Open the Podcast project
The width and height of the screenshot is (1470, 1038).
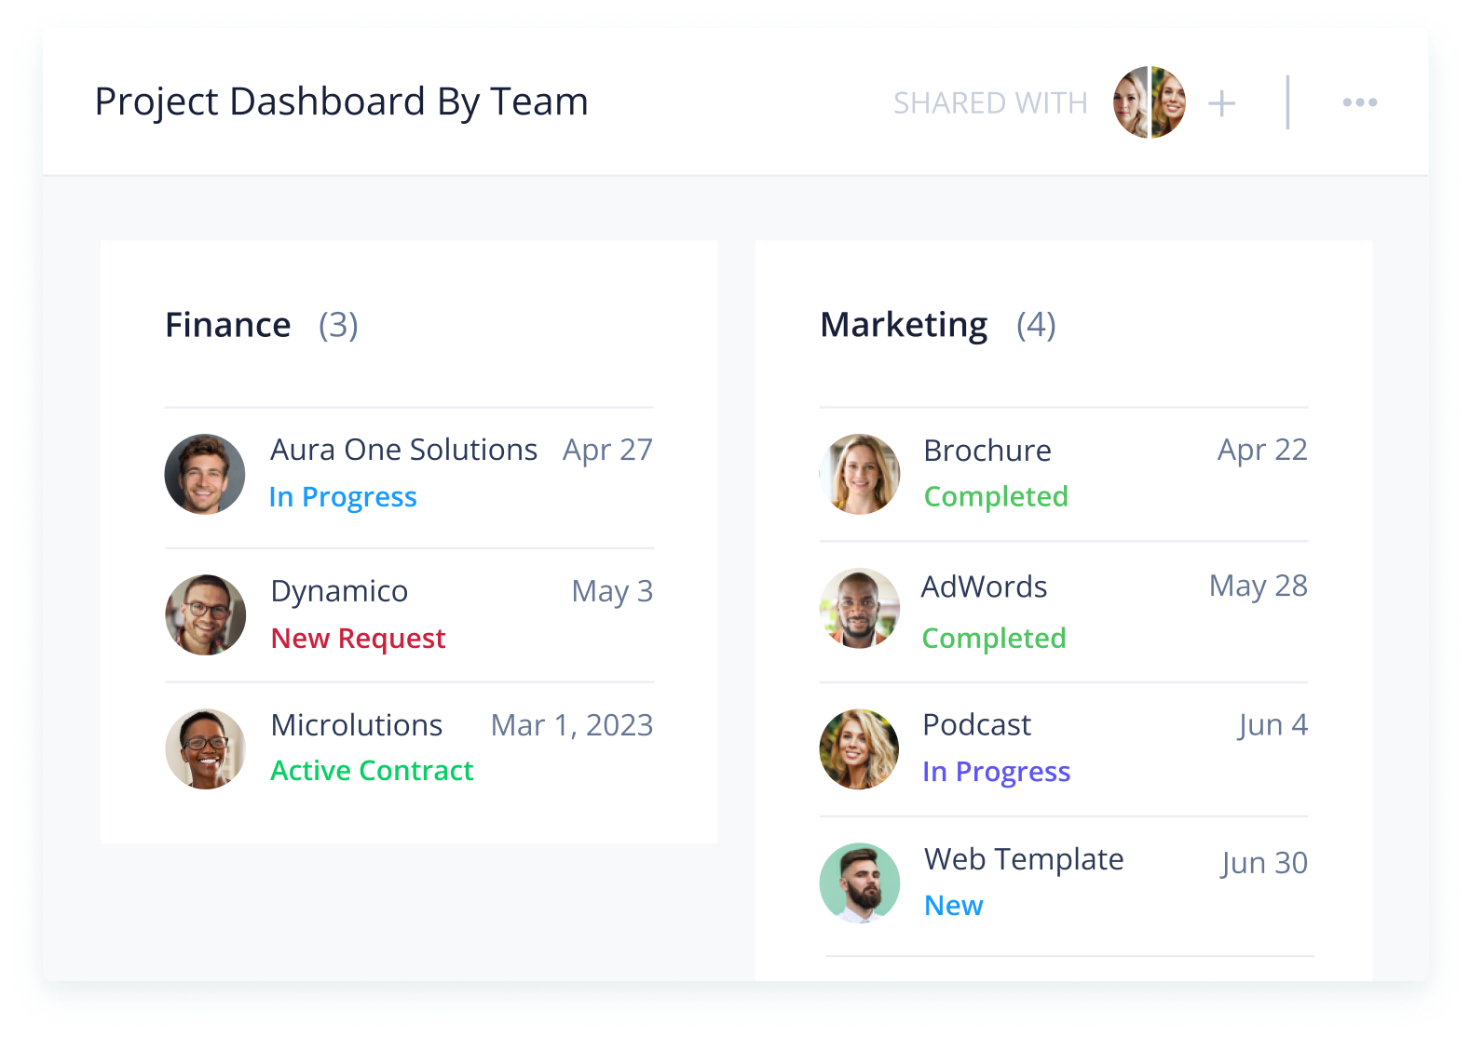(x=977, y=725)
